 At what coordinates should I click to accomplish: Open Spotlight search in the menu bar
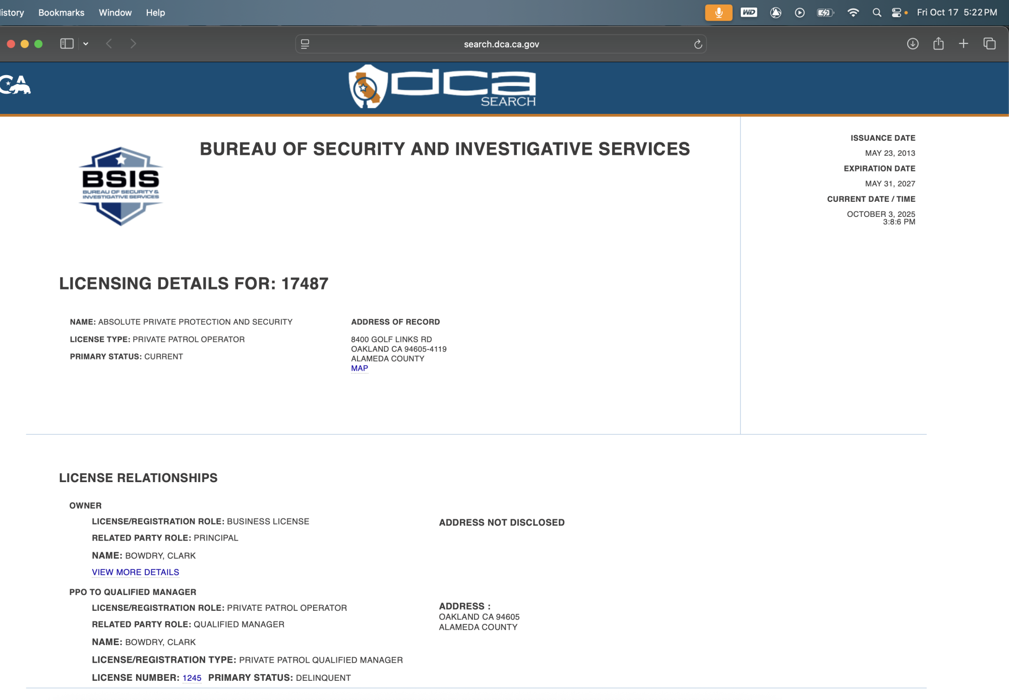876,13
